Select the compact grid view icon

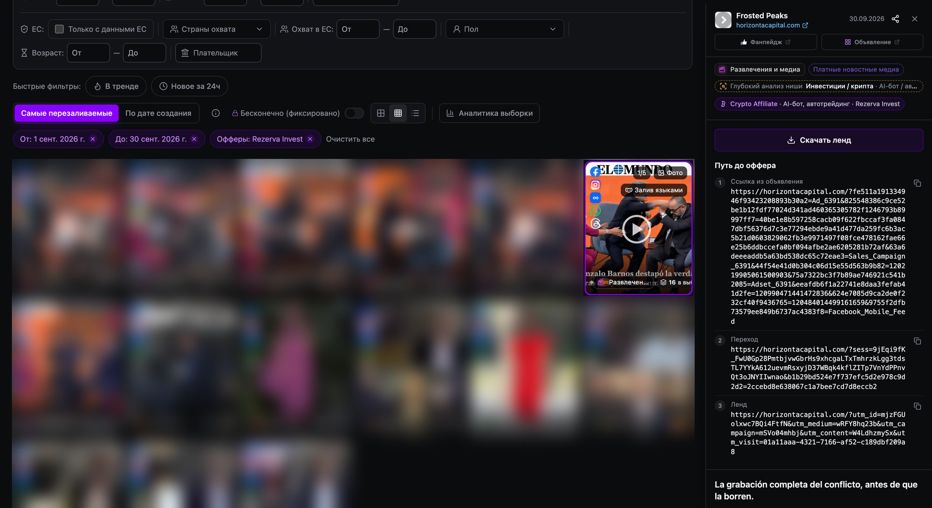pos(398,113)
